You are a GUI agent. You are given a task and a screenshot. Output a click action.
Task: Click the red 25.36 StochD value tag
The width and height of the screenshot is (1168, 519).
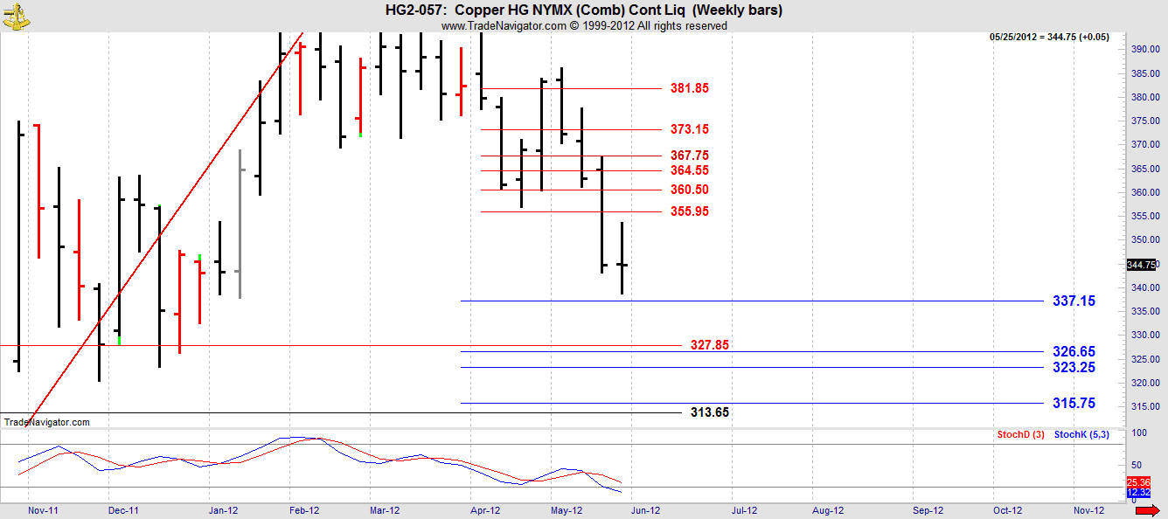1138,482
